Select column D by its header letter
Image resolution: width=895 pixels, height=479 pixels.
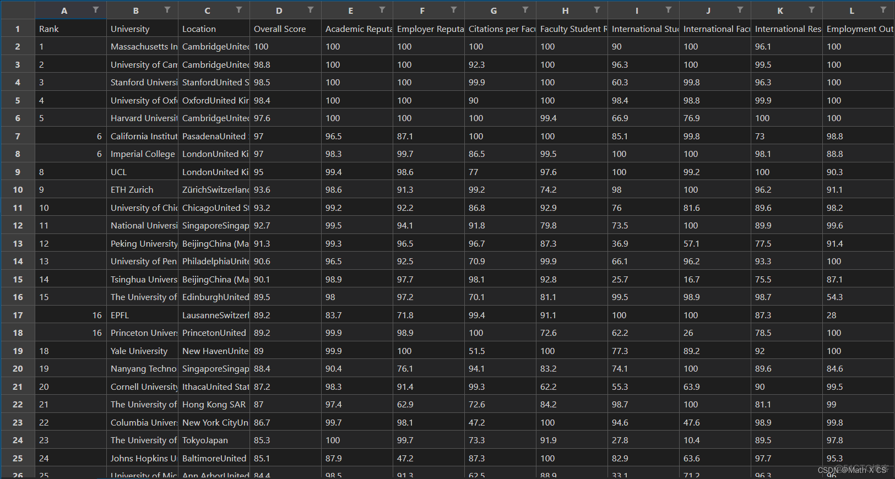pyautogui.click(x=279, y=10)
